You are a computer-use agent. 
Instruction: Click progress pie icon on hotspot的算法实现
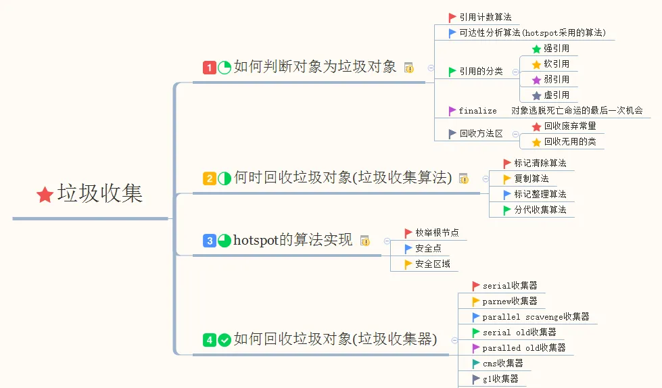224,241
